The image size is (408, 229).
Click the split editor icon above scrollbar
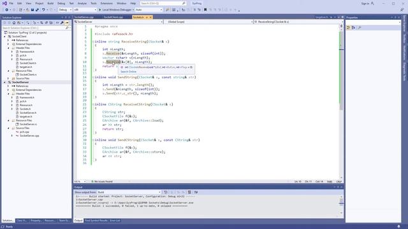click(x=342, y=26)
